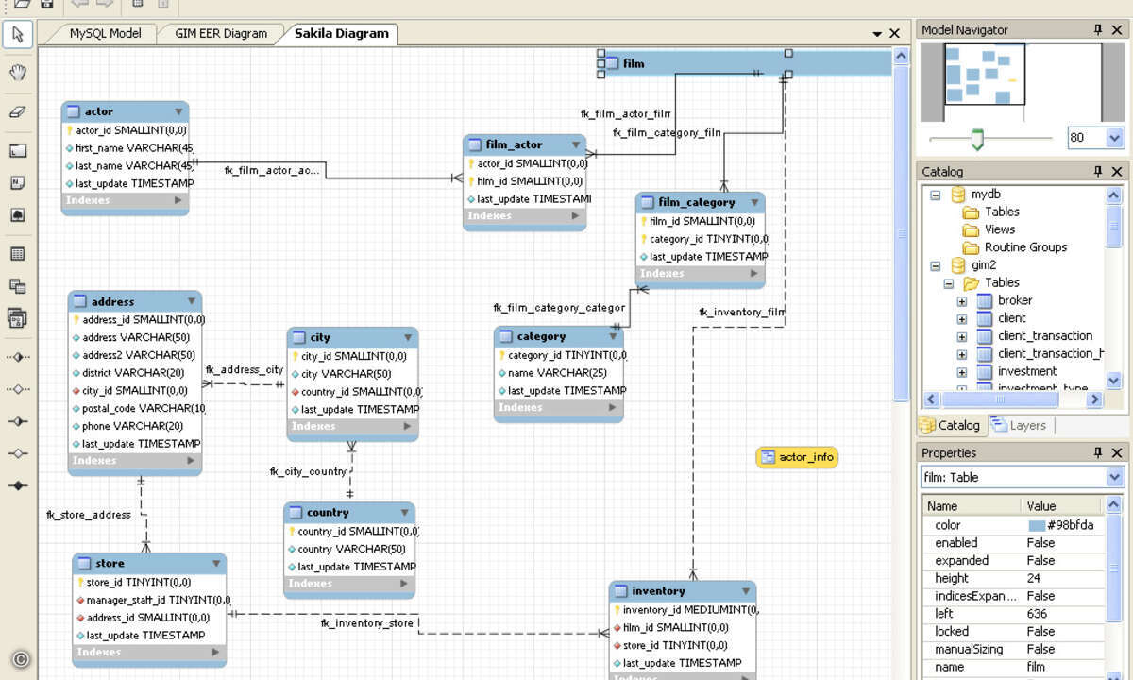Pin the Properties panel
The width and height of the screenshot is (1133, 680).
point(1098,453)
